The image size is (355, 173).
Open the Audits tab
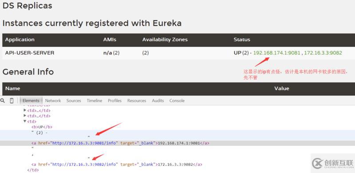tap(158, 101)
